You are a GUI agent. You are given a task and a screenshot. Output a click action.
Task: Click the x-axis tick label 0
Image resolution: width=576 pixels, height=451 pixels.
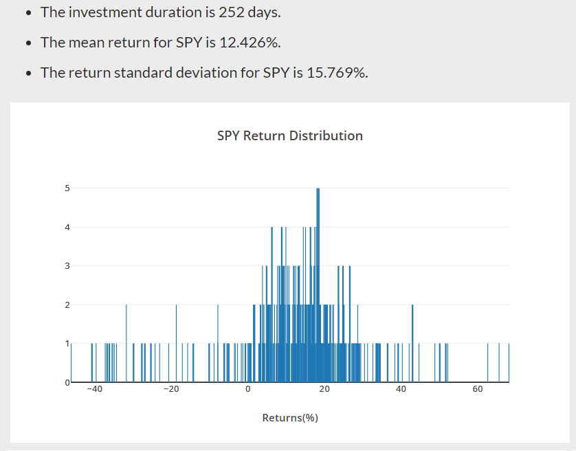(x=248, y=389)
